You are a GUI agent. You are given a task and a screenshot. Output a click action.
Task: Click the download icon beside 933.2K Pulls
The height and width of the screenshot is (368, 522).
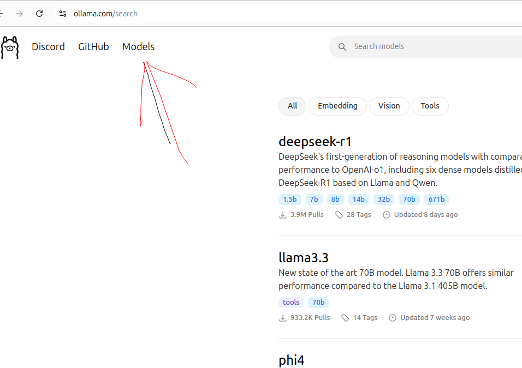283,318
